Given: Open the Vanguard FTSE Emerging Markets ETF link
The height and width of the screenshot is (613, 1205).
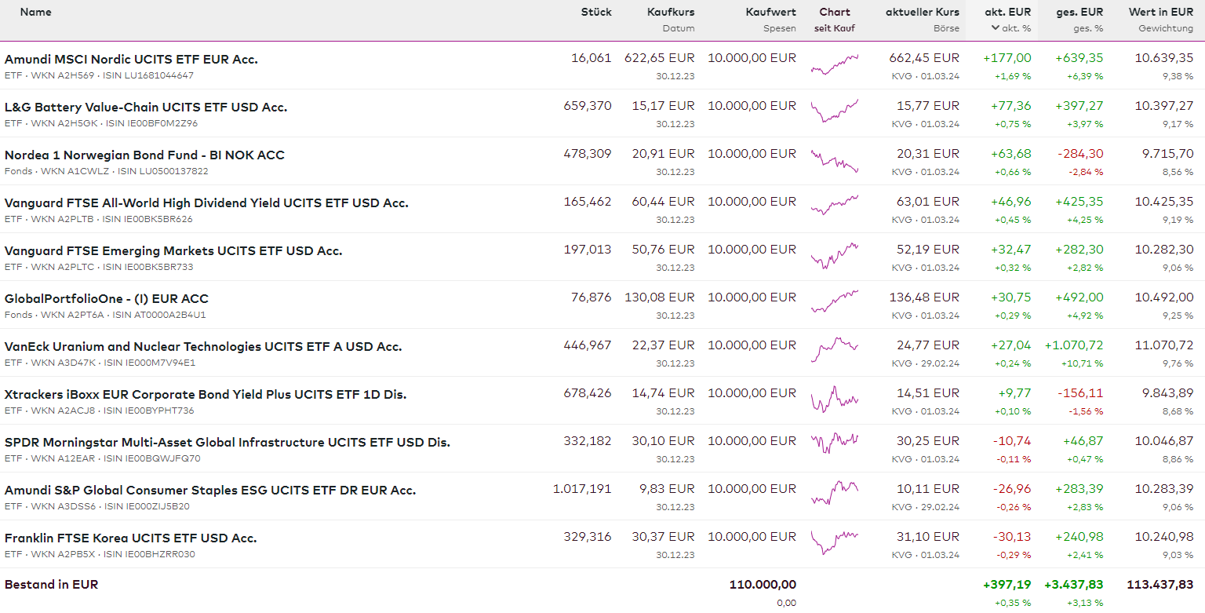Looking at the screenshot, I should [x=173, y=251].
